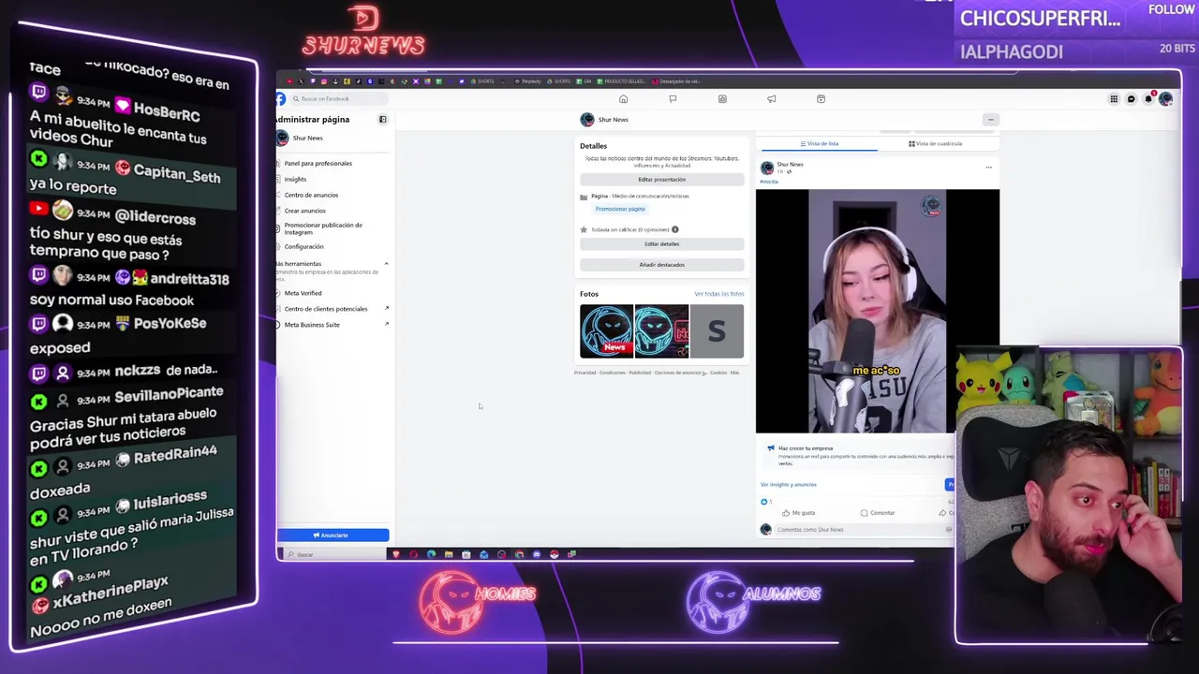The width and height of the screenshot is (1199, 674).
Task: Click the emoji icon in the comment box
Action: coord(948,530)
